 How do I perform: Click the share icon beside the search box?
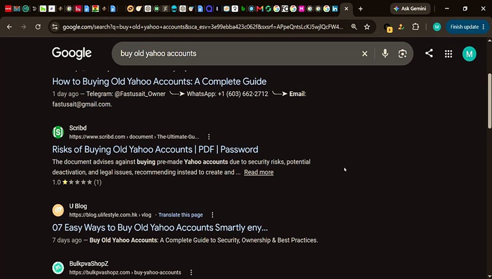[x=429, y=53]
